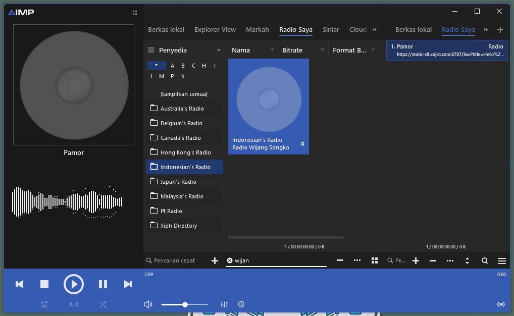Open the scheduler clock icon
Viewport: 514px width, 316px height.
(x=241, y=304)
